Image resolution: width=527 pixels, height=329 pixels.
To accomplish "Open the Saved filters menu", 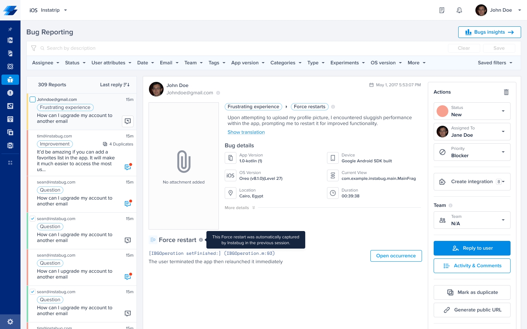I will [x=495, y=63].
